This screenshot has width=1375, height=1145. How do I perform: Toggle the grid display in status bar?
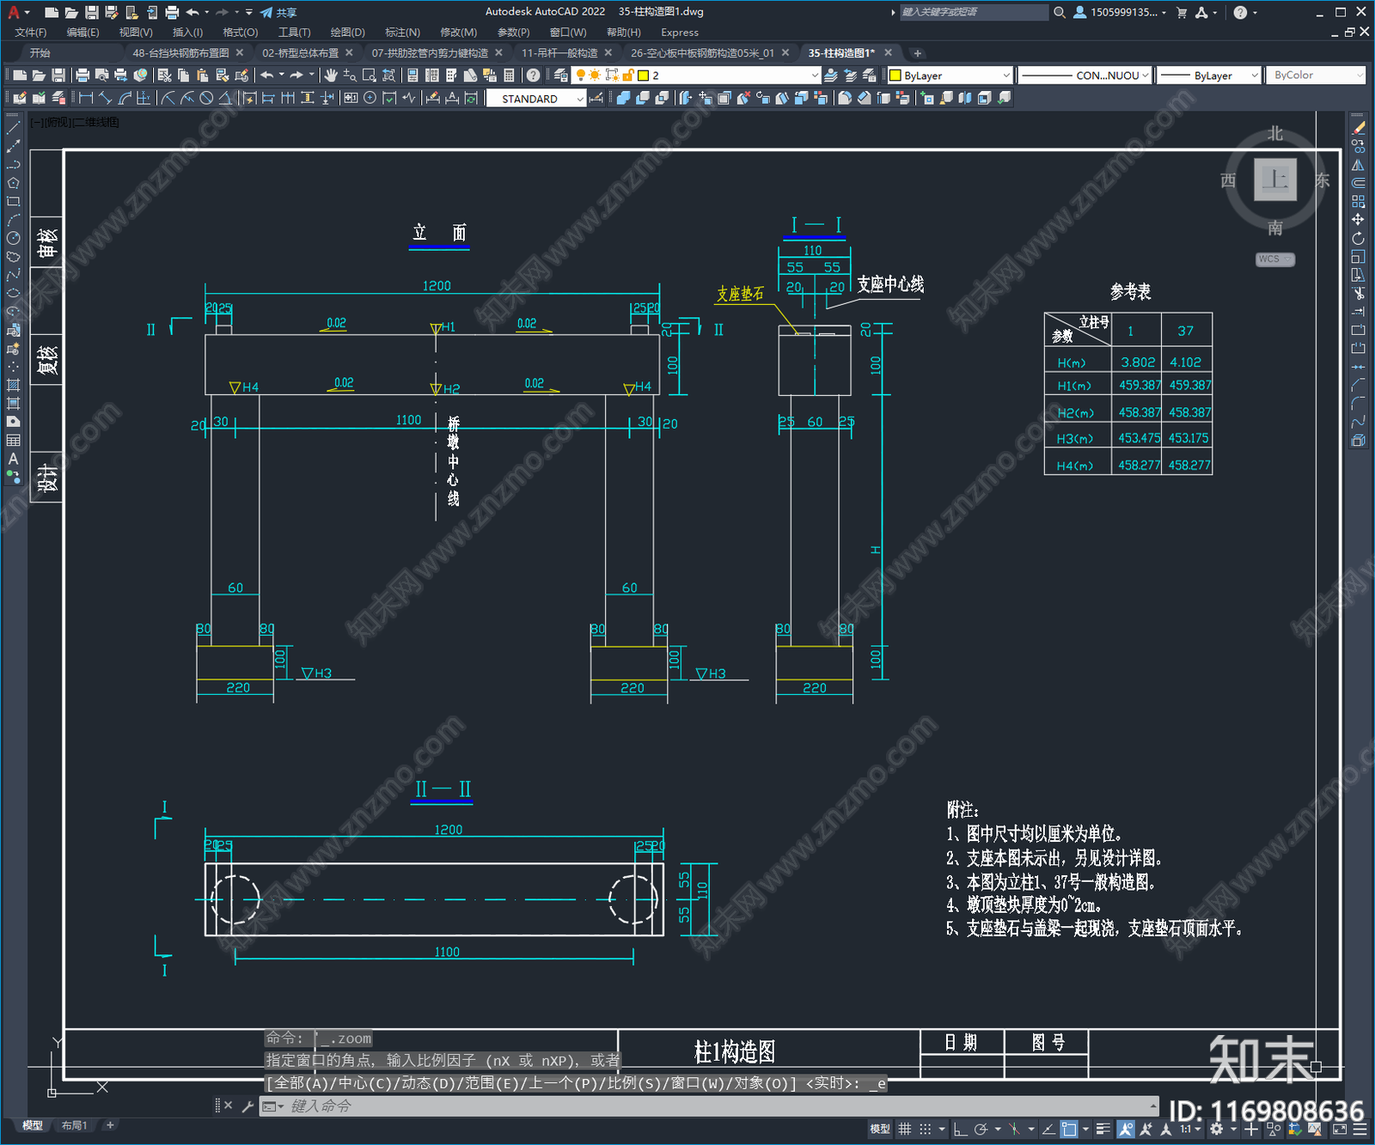click(x=905, y=1129)
